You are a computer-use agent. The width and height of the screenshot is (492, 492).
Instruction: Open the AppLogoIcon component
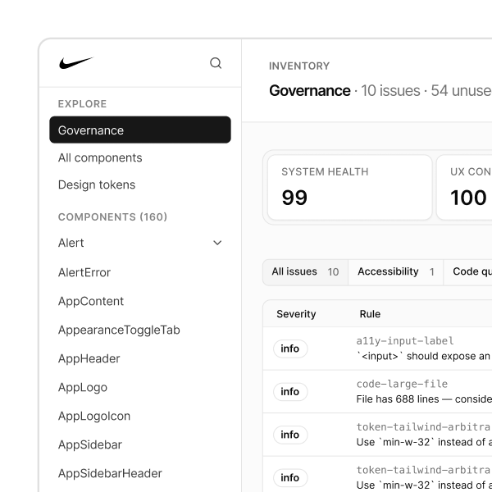[94, 416]
